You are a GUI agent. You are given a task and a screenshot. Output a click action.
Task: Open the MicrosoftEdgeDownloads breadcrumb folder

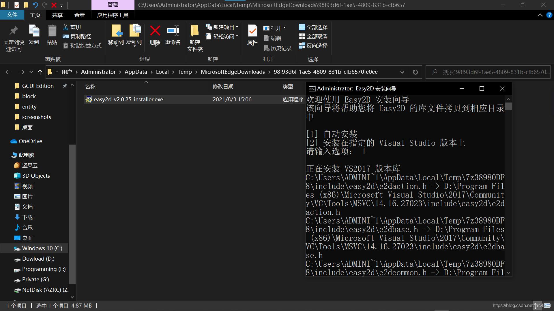[x=233, y=72]
